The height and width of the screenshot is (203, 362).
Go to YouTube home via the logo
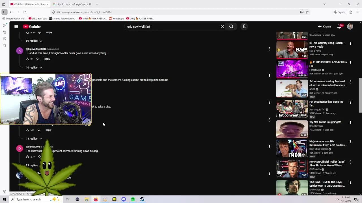click(x=32, y=27)
